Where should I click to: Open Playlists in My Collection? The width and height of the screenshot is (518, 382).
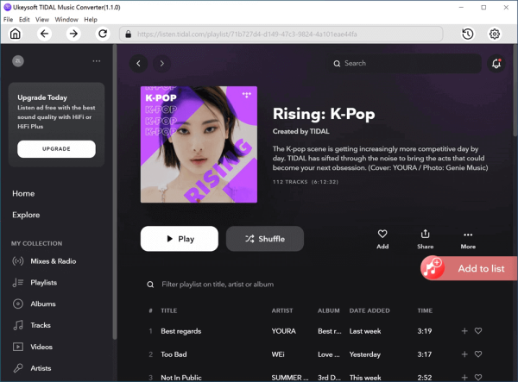coord(35,283)
